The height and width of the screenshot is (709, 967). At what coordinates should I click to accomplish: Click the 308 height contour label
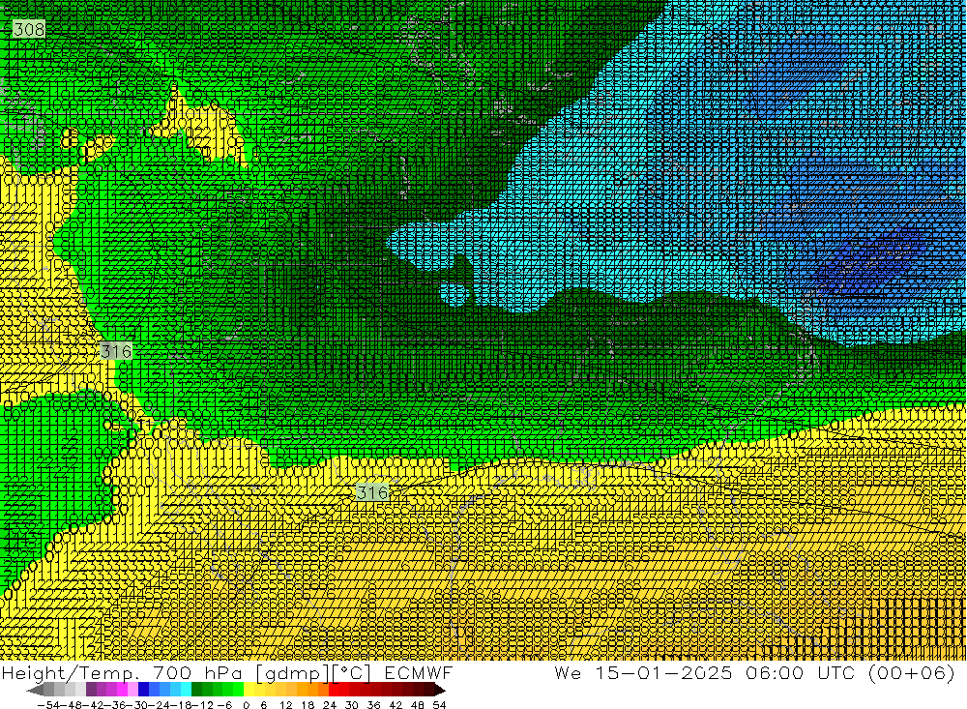click(28, 29)
